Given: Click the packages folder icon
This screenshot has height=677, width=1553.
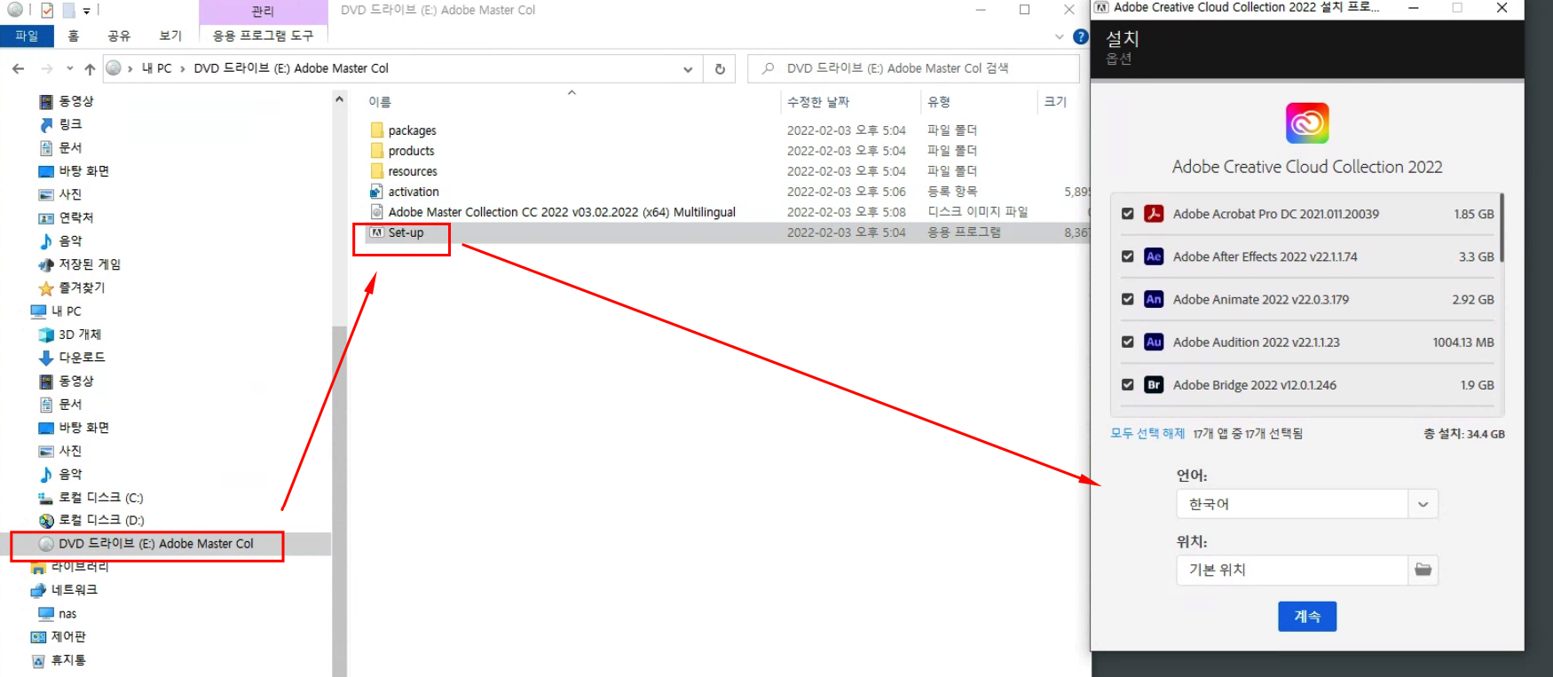Looking at the screenshot, I should [376, 130].
